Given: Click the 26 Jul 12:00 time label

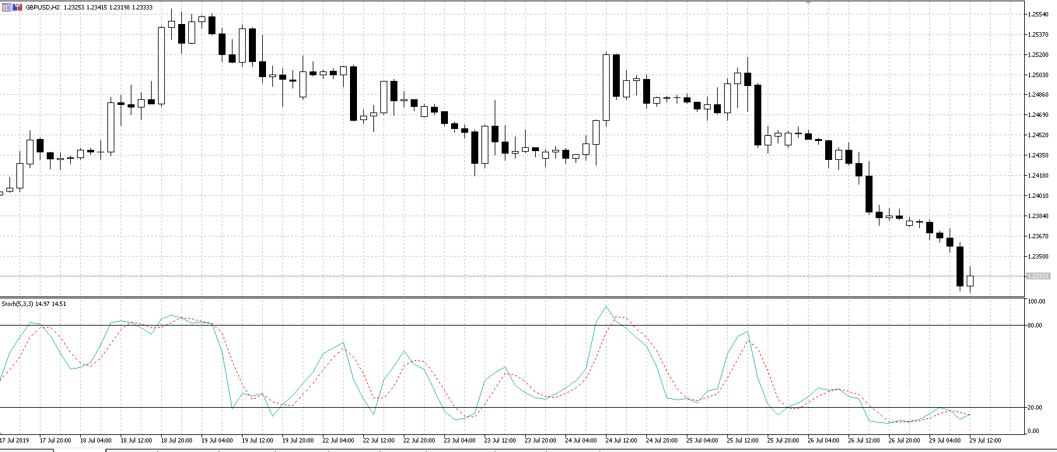Looking at the screenshot, I should click(864, 441).
